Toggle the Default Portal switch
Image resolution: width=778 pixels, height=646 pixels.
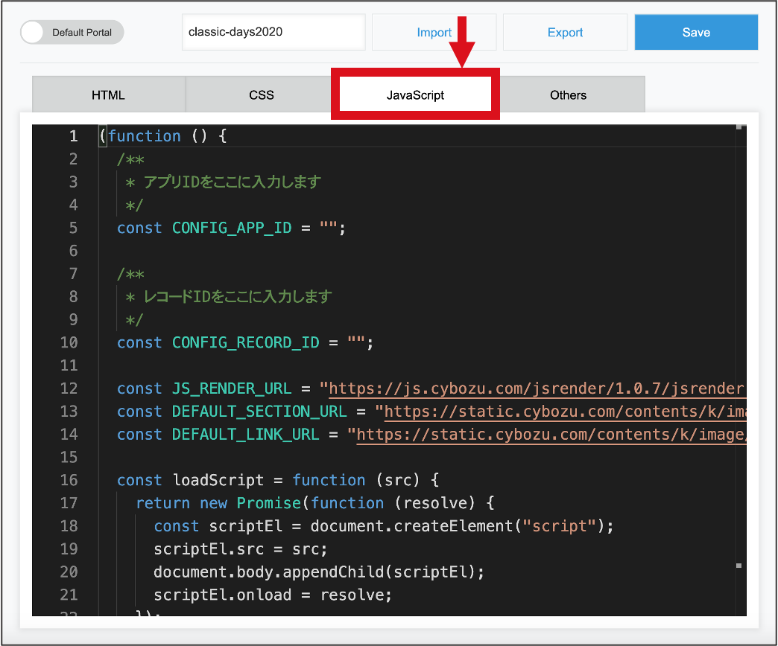point(72,32)
